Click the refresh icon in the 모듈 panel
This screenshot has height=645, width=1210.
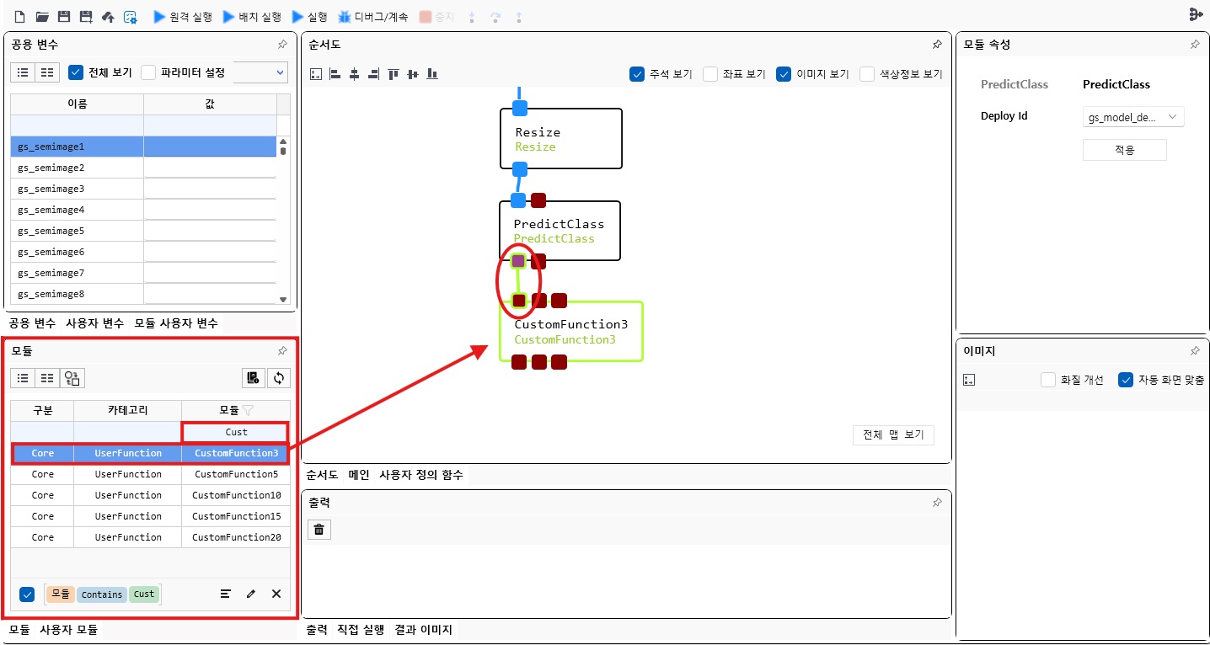[278, 378]
